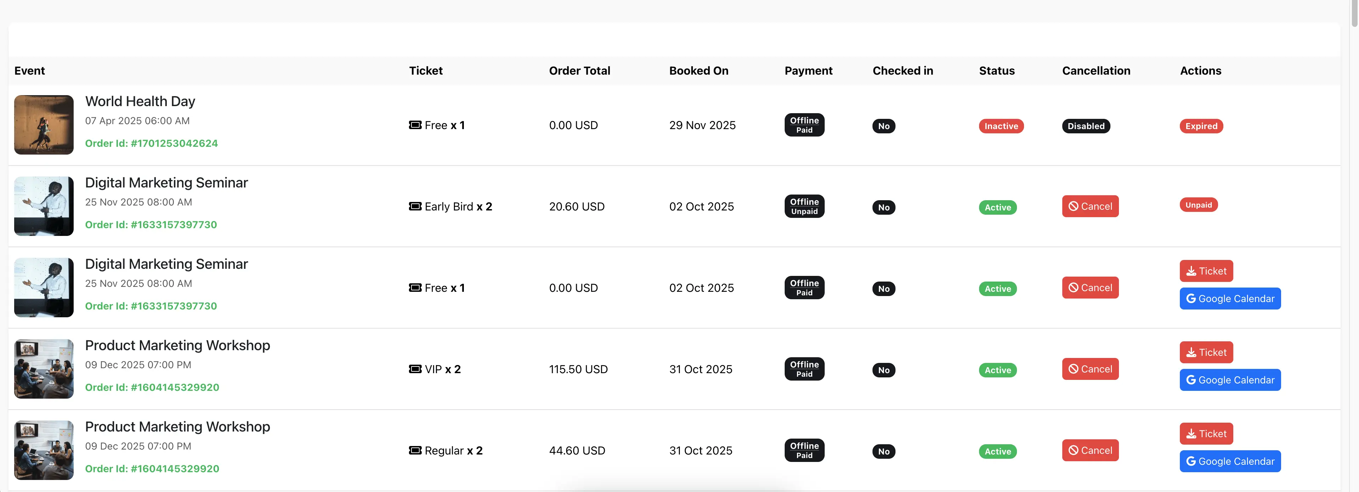The height and width of the screenshot is (492, 1359).
Task: Open the World Health Day event thumbnail
Action: coord(44,125)
